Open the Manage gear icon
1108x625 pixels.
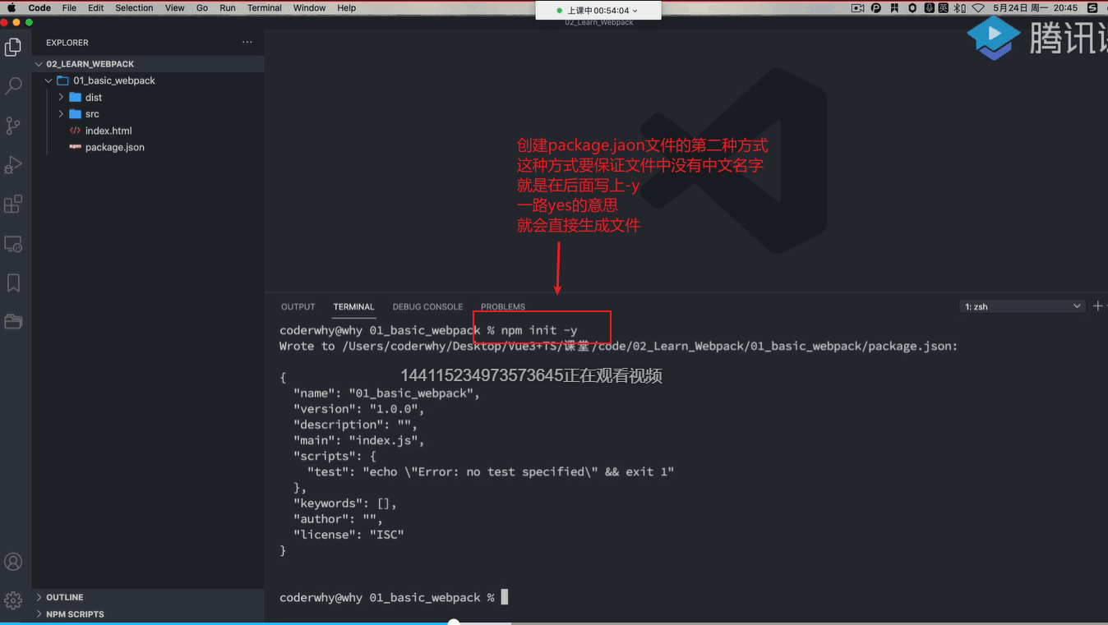(x=13, y=600)
